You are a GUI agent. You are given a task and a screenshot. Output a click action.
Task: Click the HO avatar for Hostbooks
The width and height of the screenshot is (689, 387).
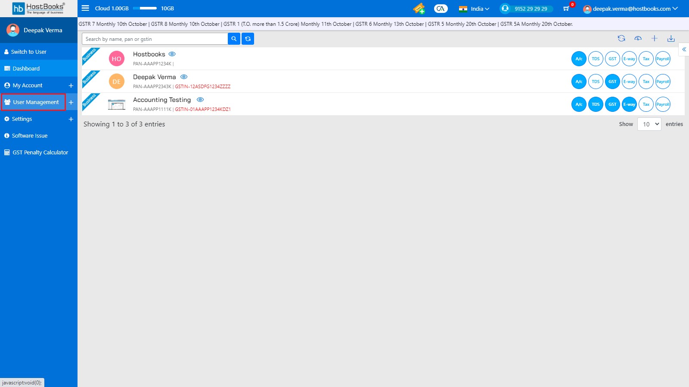tap(117, 59)
